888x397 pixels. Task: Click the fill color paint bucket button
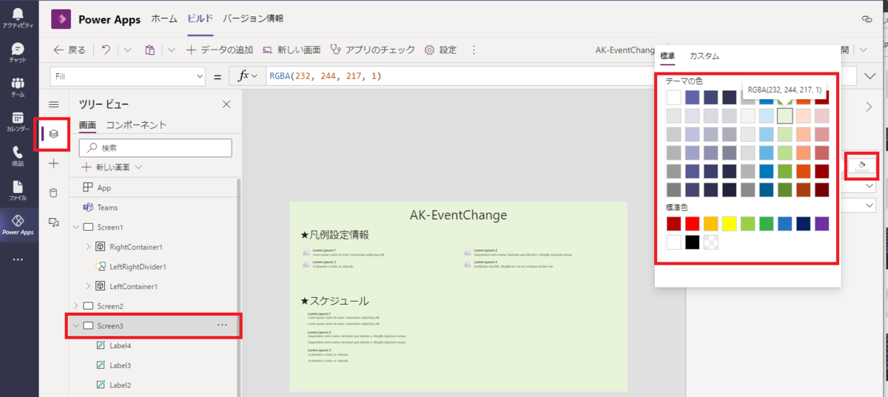pos(862,165)
